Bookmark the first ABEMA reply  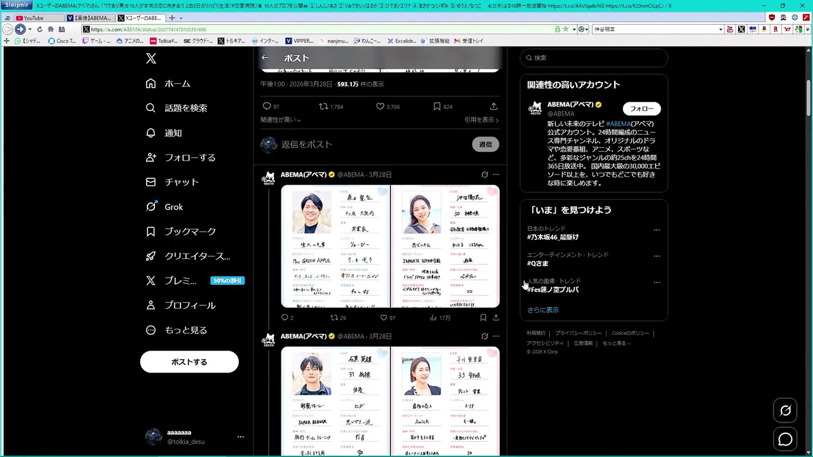[483, 317]
